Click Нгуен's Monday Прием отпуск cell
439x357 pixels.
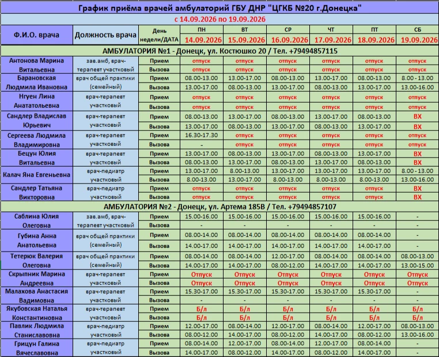click(201, 97)
